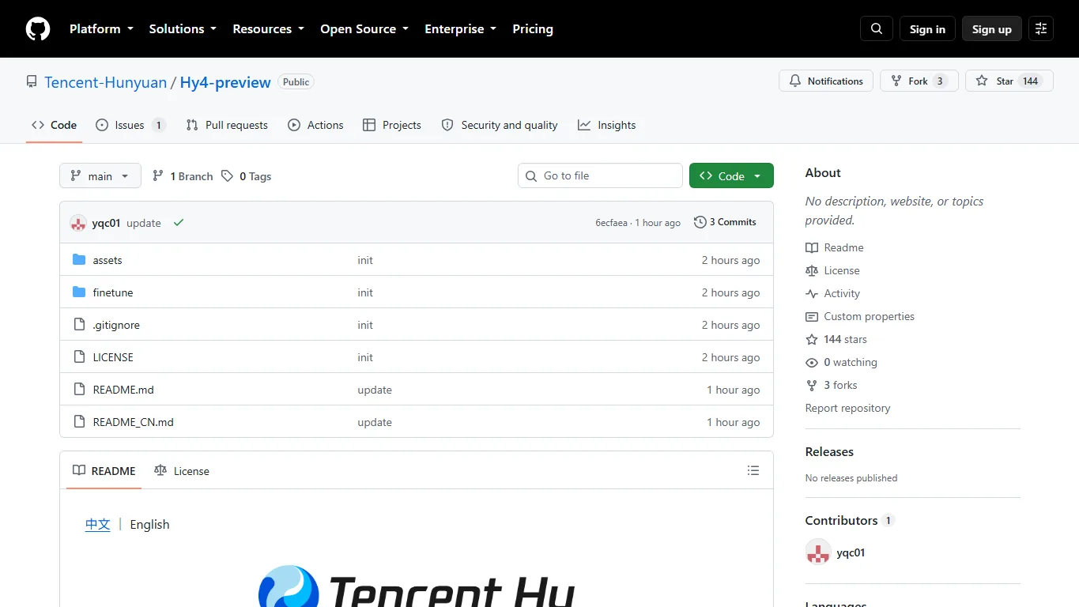The height and width of the screenshot is (607, 1079).
Task: Open the 0 Tags link
Action: click(247, 176)
